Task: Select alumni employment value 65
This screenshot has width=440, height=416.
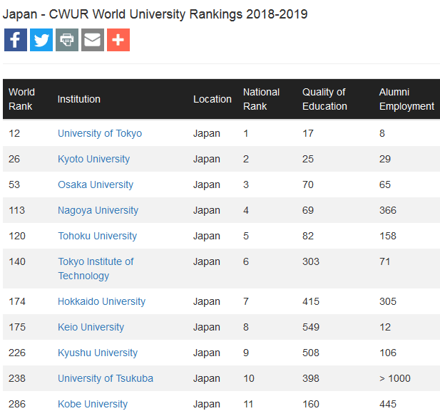Action: click(385, 184)
